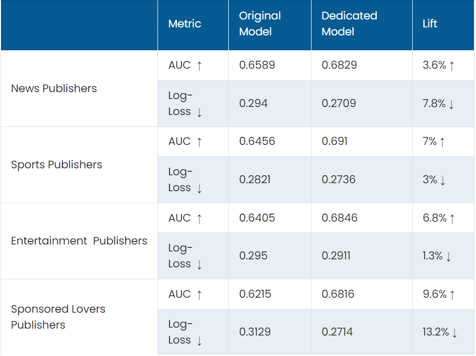The width and height of the screenshot is (476, 356).
Task: Click the down arrow next to 7.8% lift
Action: 452,105
